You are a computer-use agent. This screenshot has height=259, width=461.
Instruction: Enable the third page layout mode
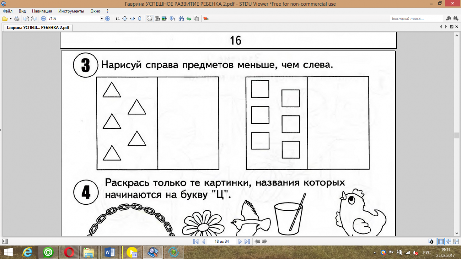(456, 241)
